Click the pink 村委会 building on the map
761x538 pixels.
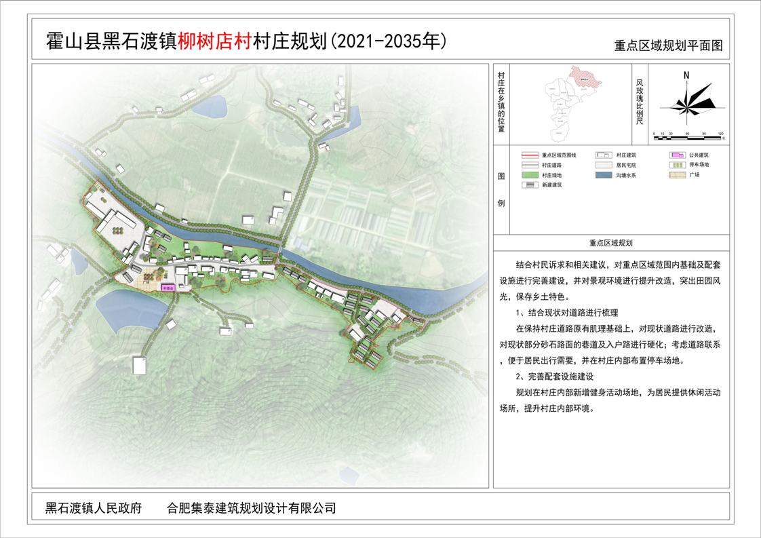tap(168, 288)
